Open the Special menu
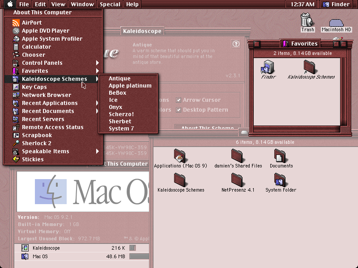The width and height of the screenshot is (358, 268). click(x=110, y=4)
